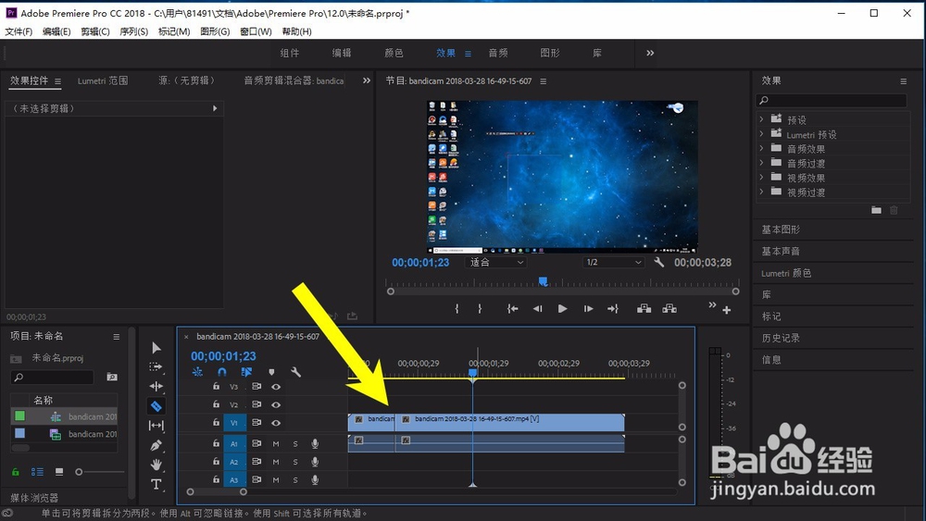This screenshot has width=926, height=521.
Task: Open the 剪辑(C) menu
Action: click(95, 31)
